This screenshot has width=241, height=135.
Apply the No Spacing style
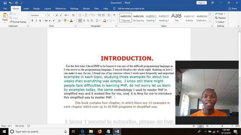138,18
